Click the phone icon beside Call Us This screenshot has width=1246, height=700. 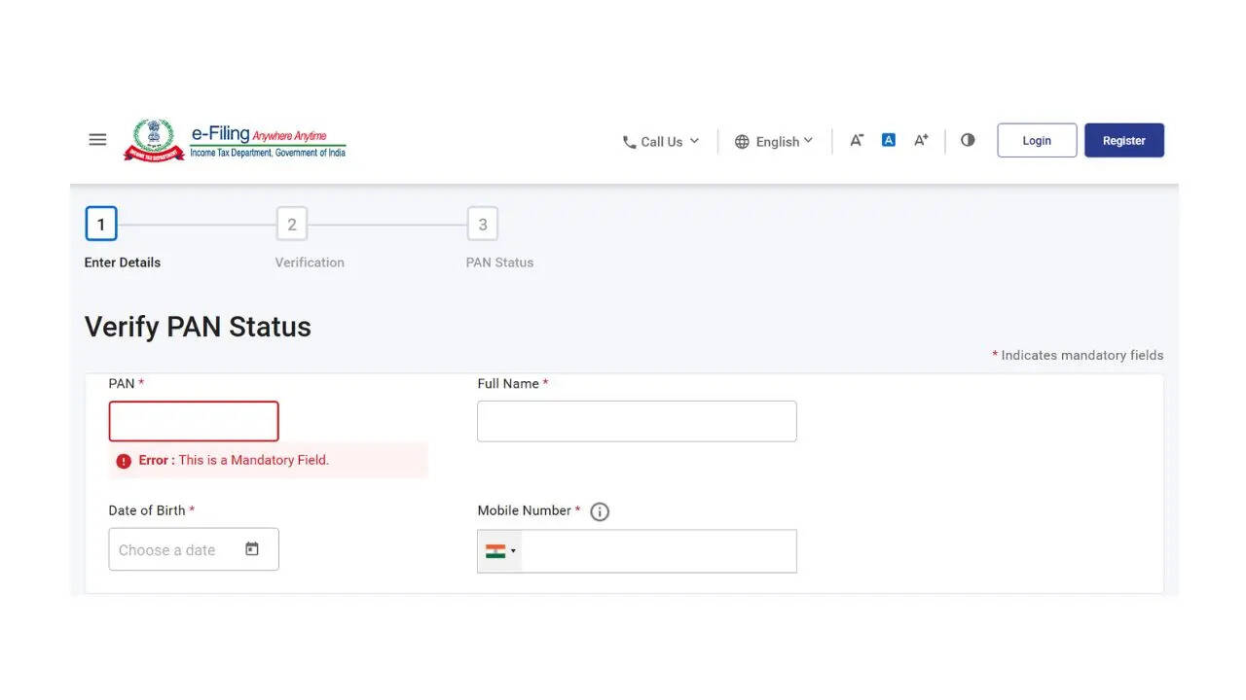coord(630,142)
